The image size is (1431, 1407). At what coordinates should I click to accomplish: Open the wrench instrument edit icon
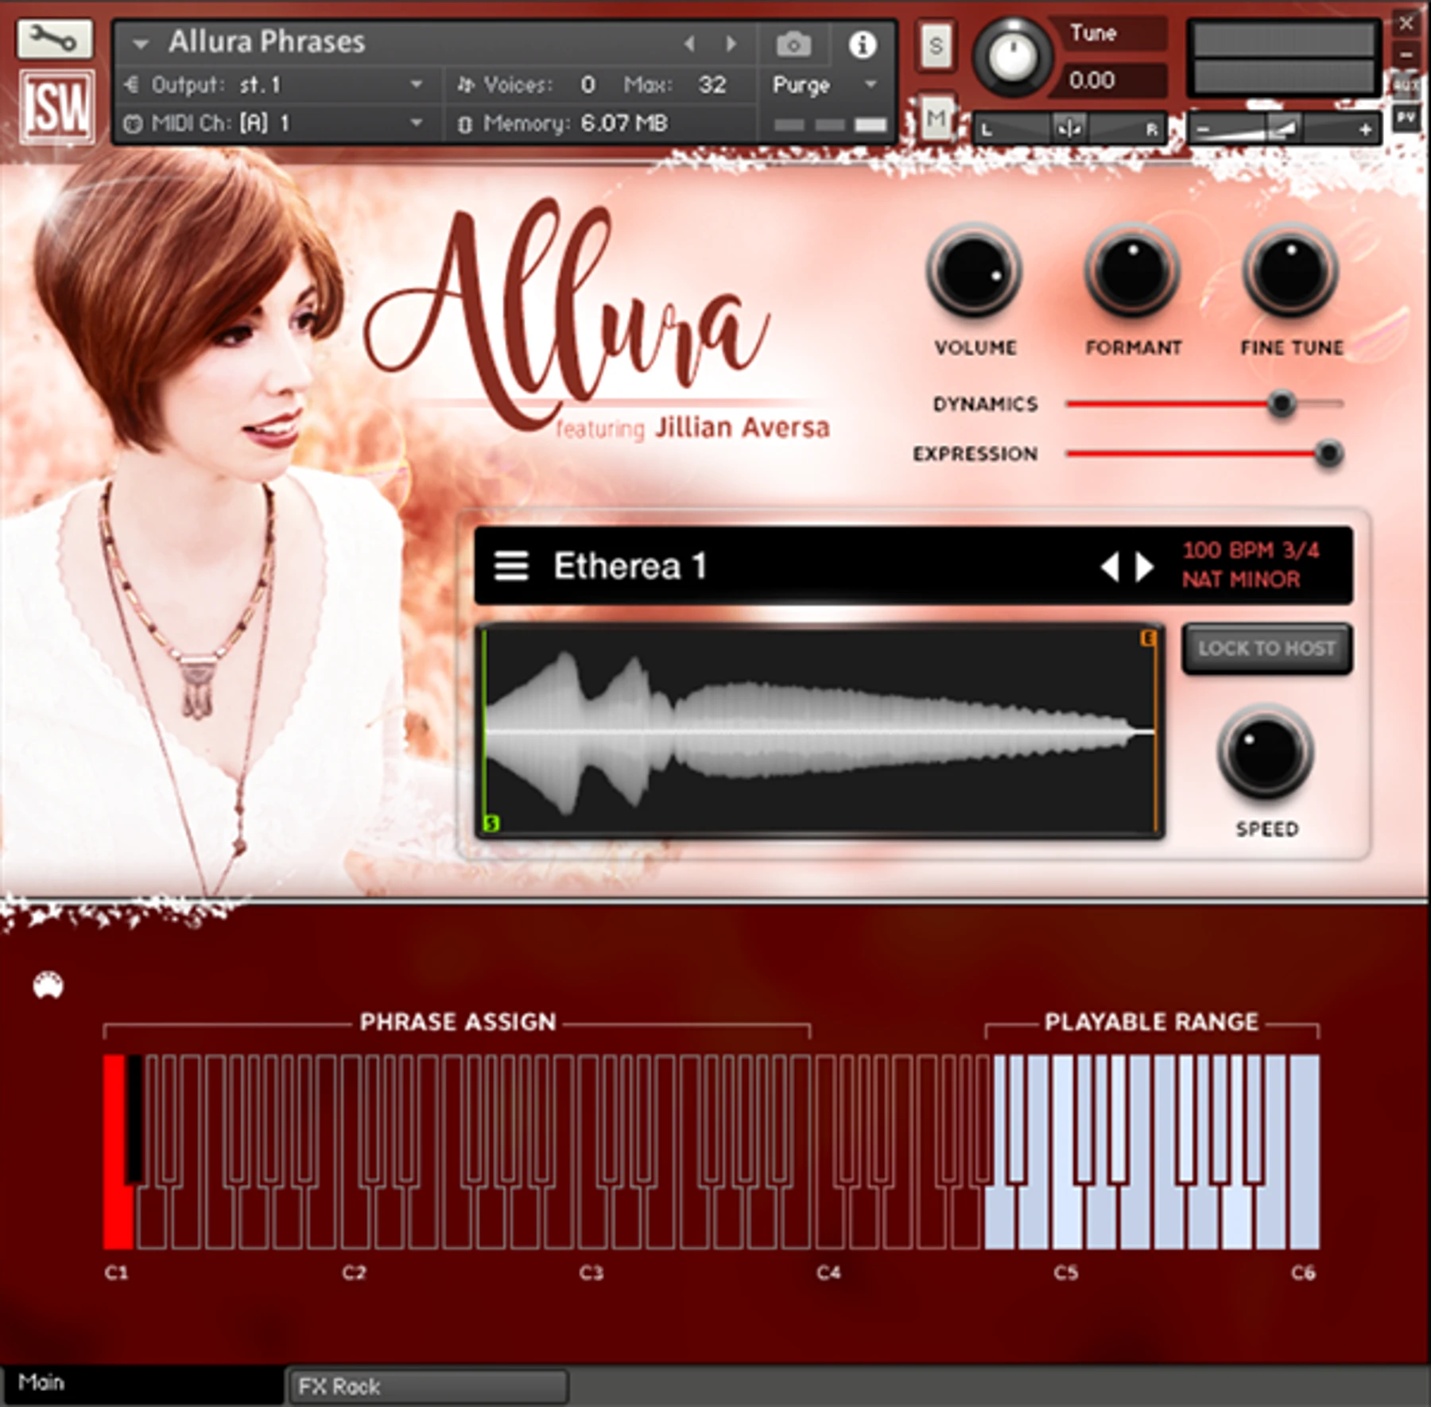point(55,39)
